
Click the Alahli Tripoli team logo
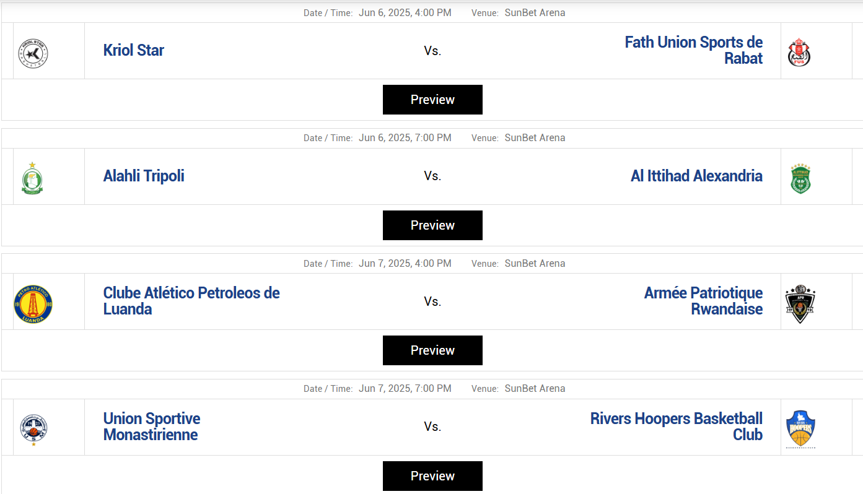click(32, 178)
